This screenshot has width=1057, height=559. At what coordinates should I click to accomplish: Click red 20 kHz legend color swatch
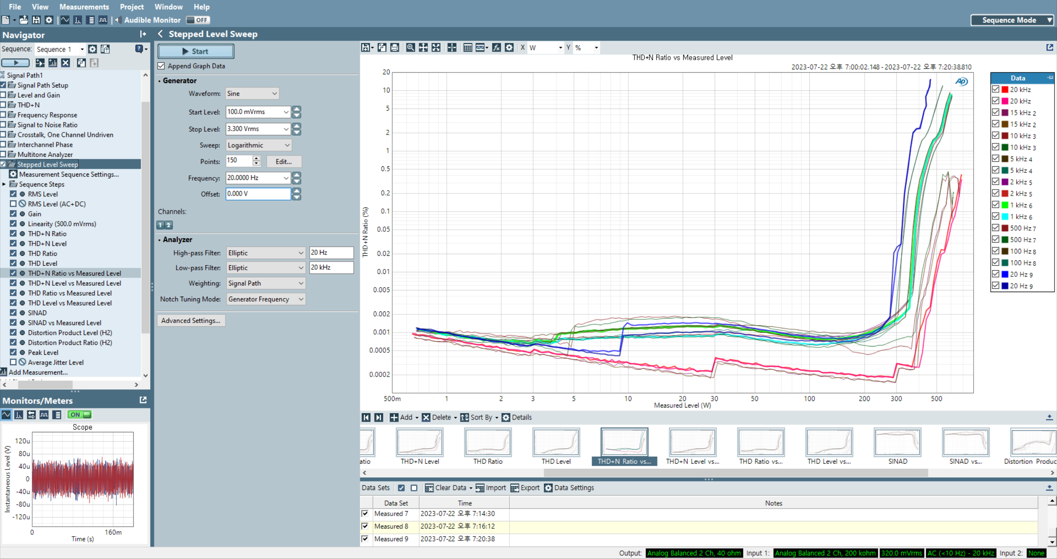[1005, 90]
